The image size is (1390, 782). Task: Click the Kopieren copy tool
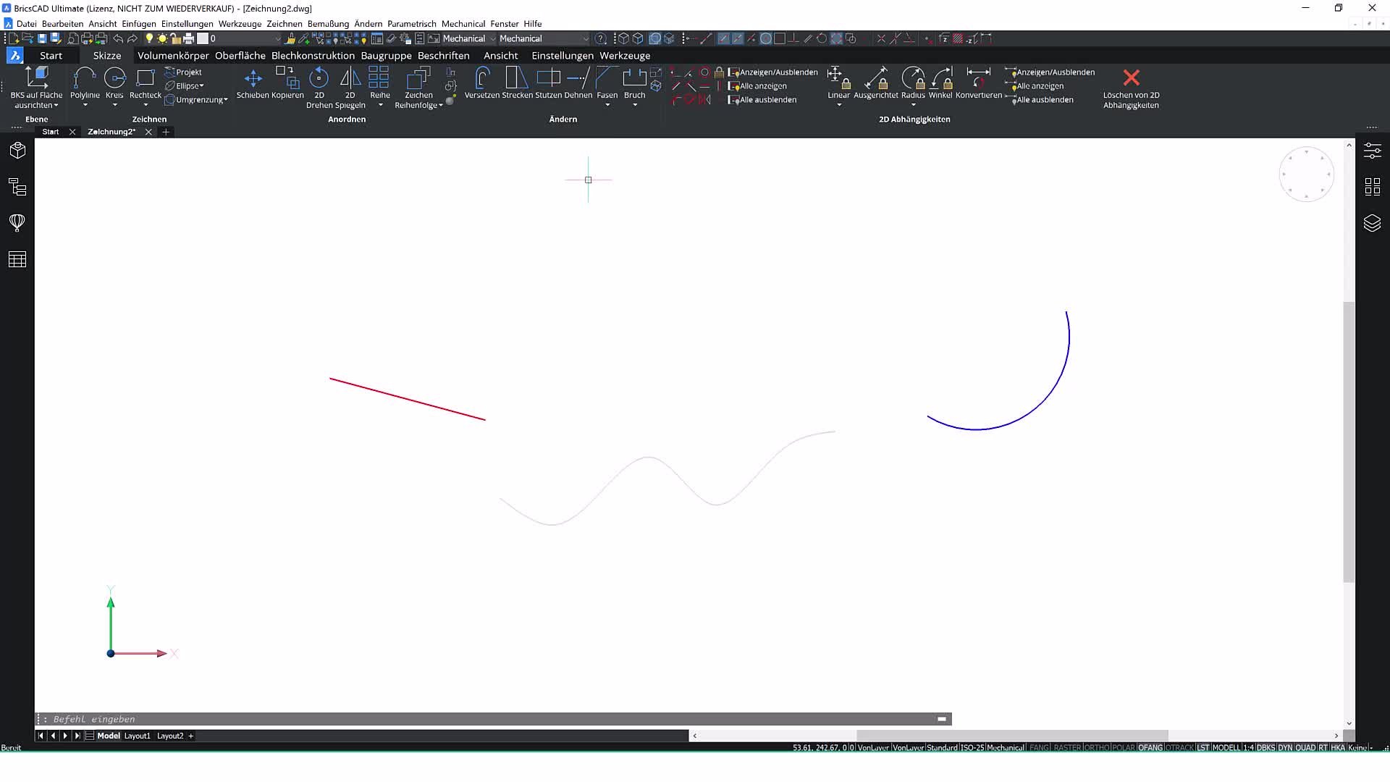point(287,82)
